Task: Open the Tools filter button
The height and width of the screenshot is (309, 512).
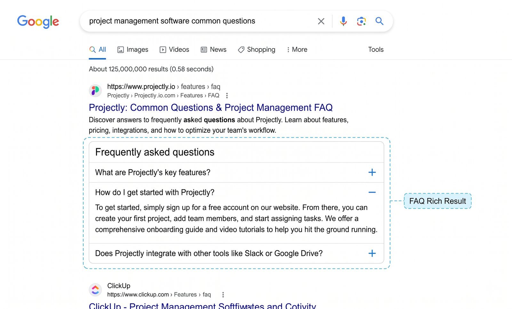Action: [376, 50]
